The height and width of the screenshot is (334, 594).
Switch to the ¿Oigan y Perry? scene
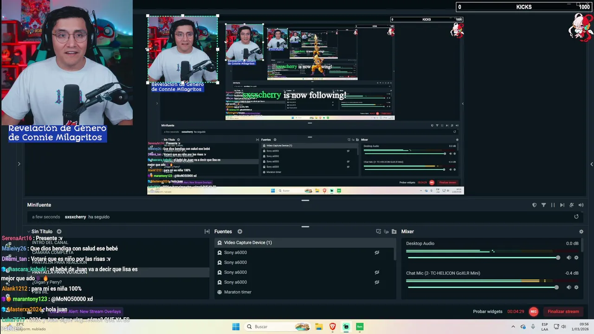(x=47, y=282)
